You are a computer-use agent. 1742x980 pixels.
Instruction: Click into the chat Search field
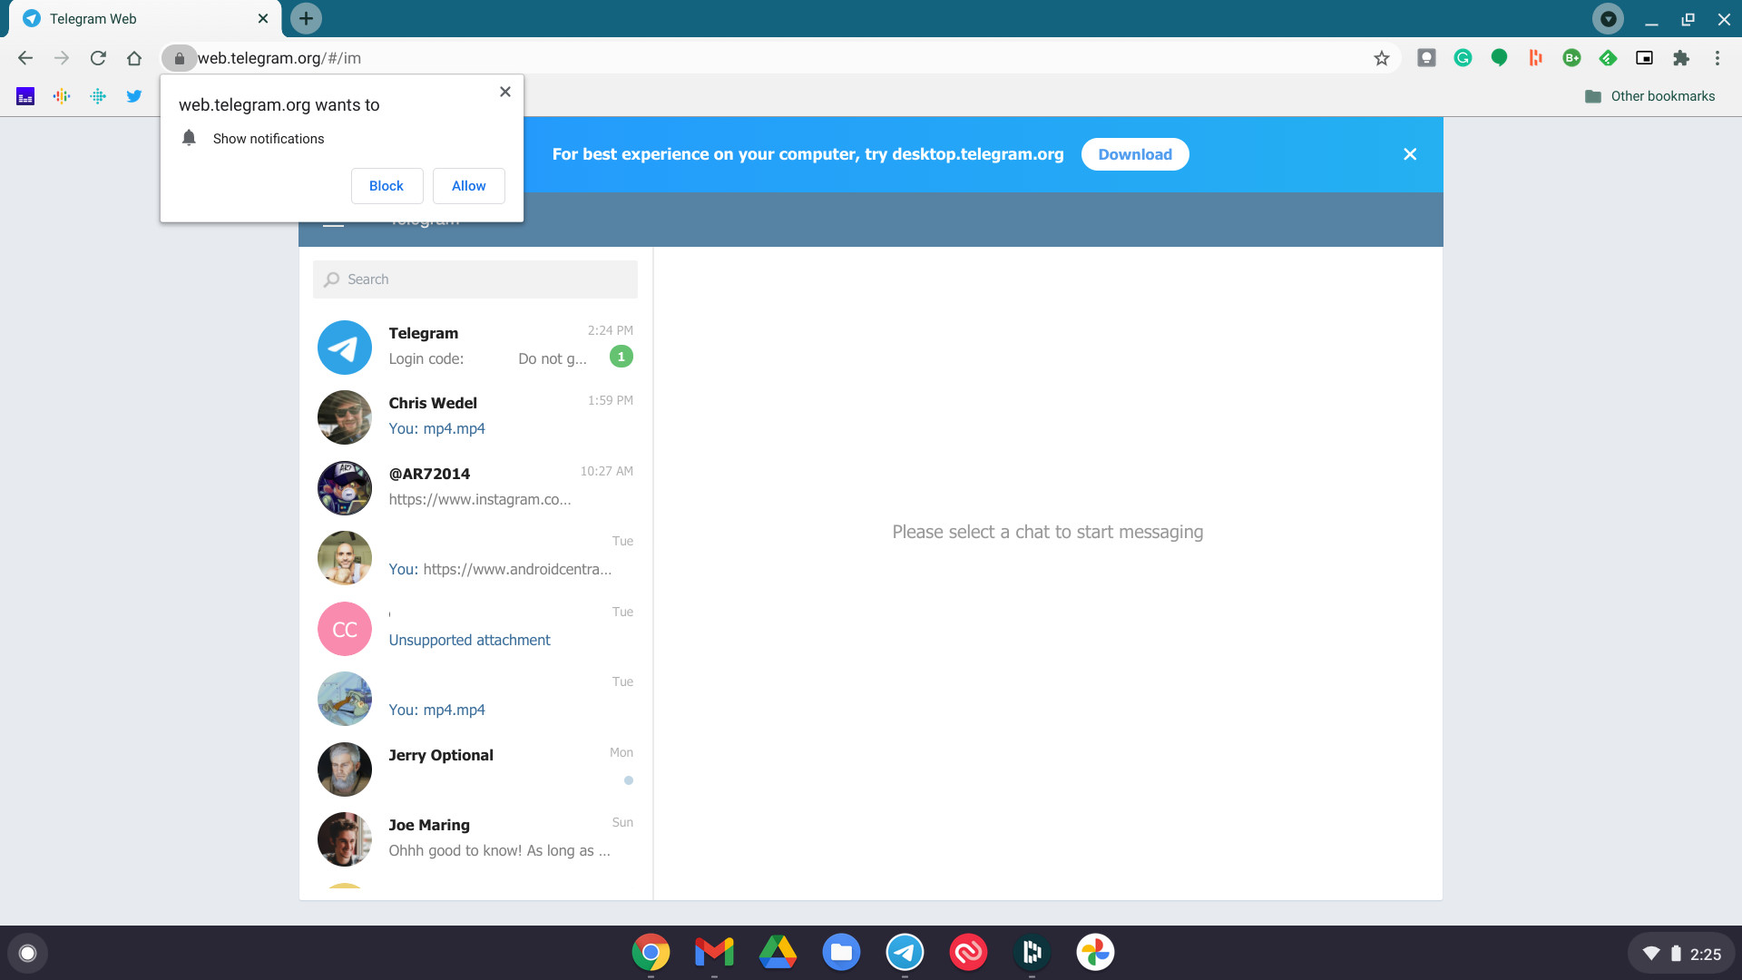pos(475,279)
